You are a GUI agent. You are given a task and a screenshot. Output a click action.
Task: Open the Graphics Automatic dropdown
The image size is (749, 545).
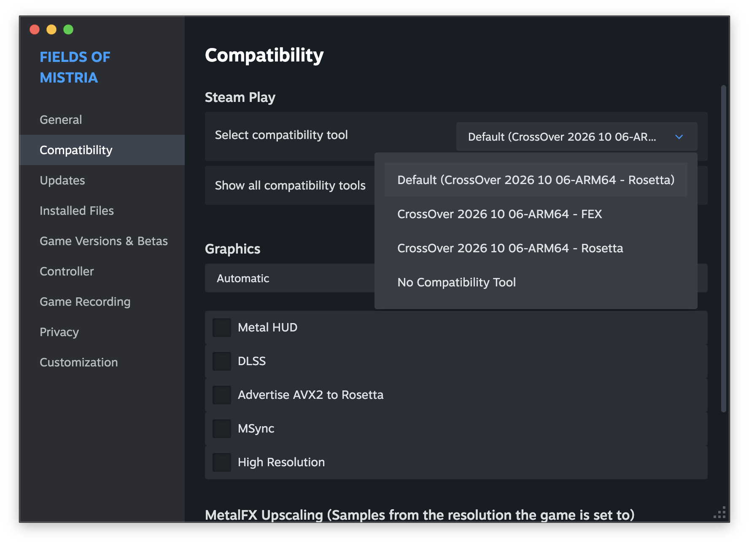point(290,278)
